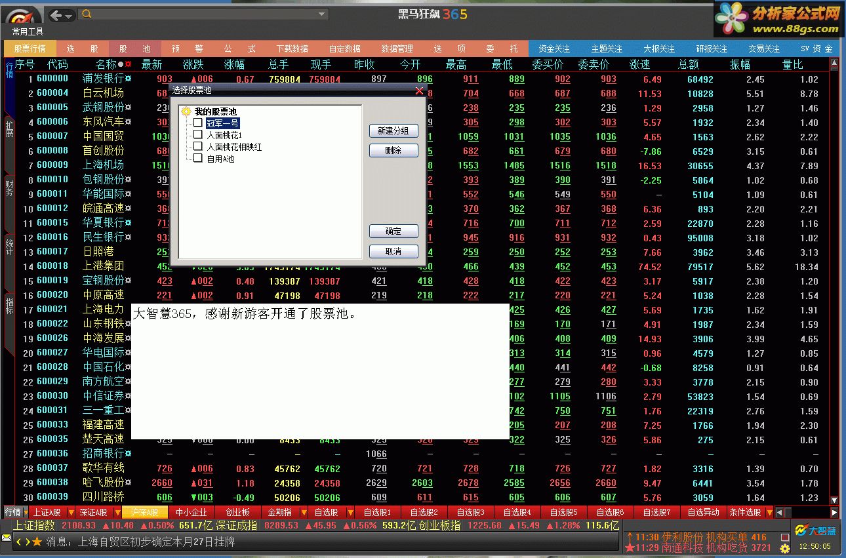
Task: Open dropdown arrow after 金期指 tab
Action: [302, 512]
